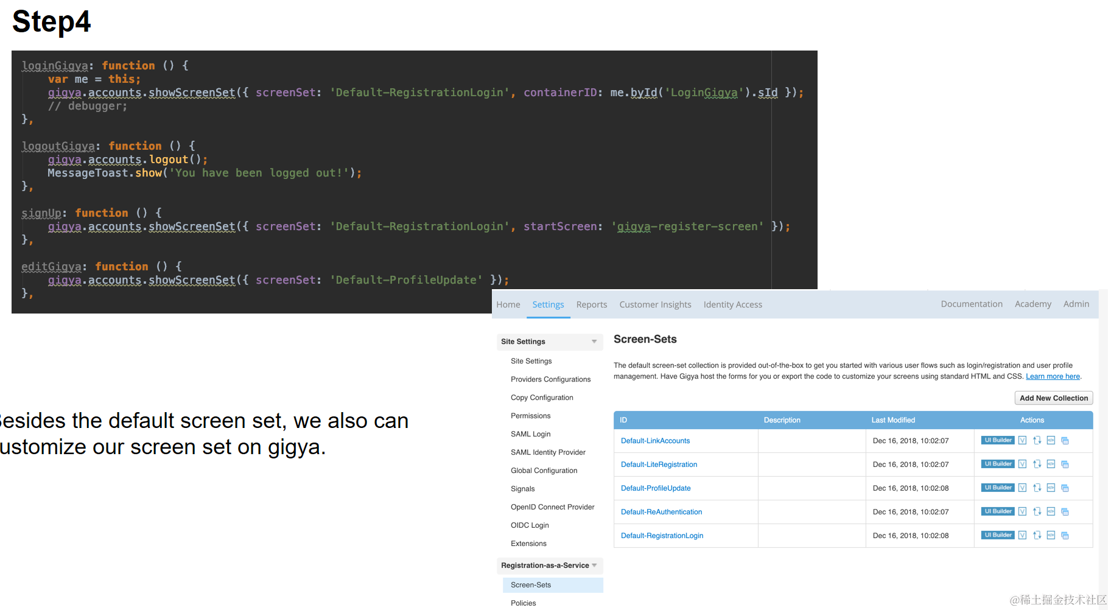Click the stacked windows icon for Default-RegistrationLogin
This screenshot has width=1111, height=610.
point(1065,535)
